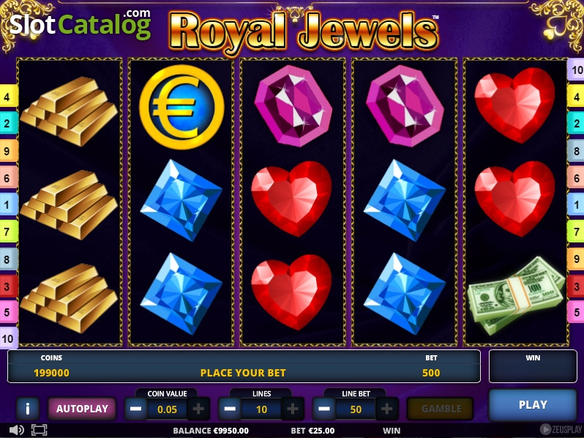Click the Gamble button
Image resolution: width=584 pixels, height=438 pixels.
pyautogui.click(x=441, y=409)
